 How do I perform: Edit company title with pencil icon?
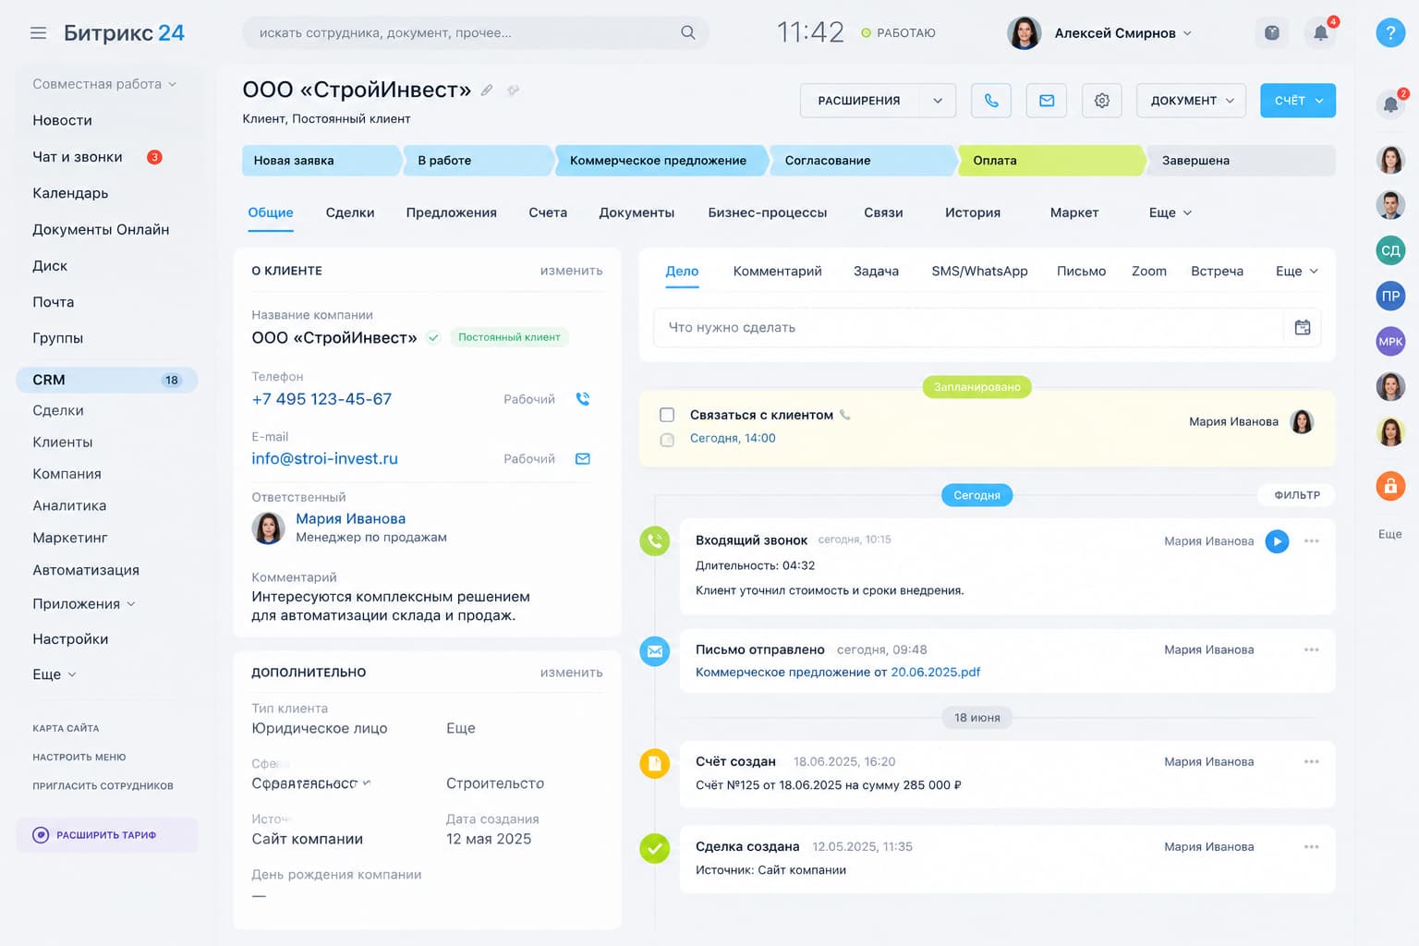pos(487,90)
